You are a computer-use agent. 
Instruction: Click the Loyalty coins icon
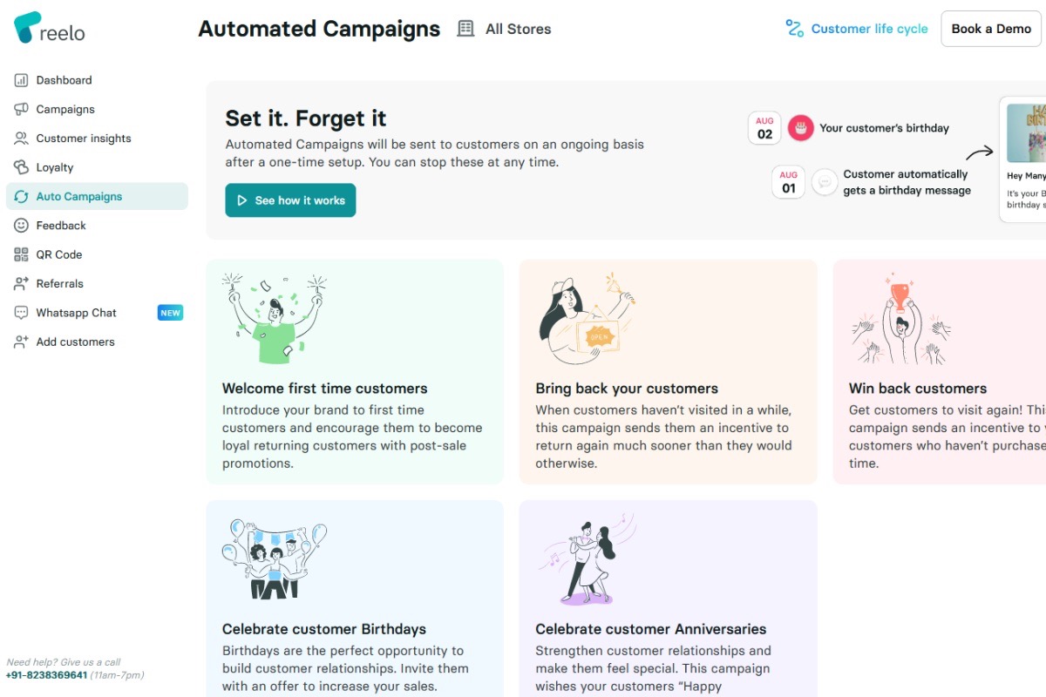(21, 167)
